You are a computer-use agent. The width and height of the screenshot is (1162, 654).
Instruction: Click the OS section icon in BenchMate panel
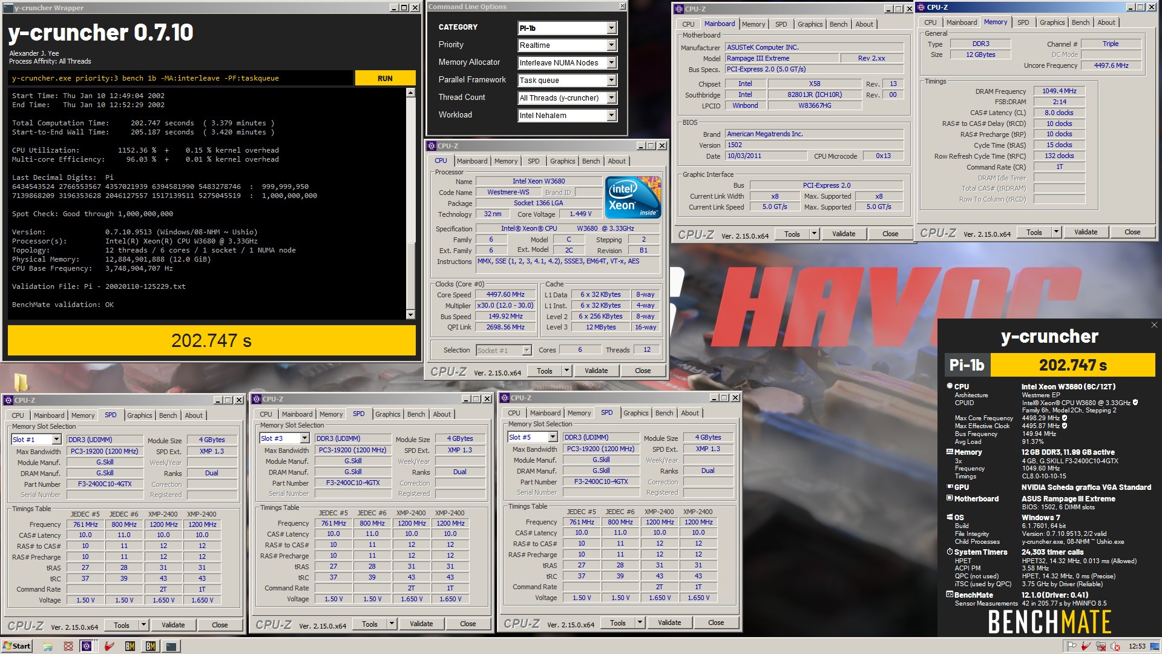(x=950, y=517)
